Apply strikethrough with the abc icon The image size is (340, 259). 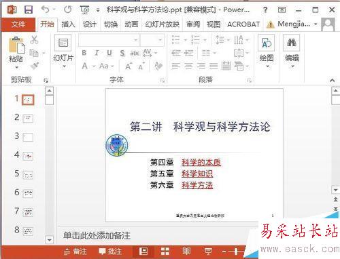coord(135,53)
